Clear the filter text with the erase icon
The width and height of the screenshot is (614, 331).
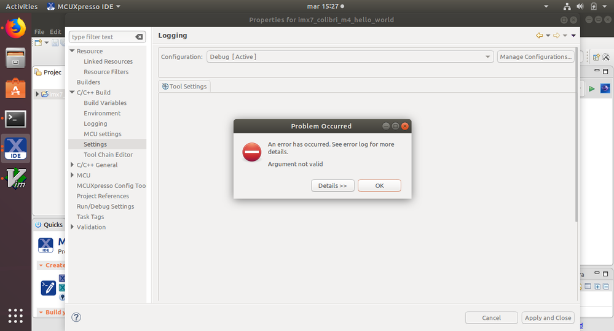139,37
